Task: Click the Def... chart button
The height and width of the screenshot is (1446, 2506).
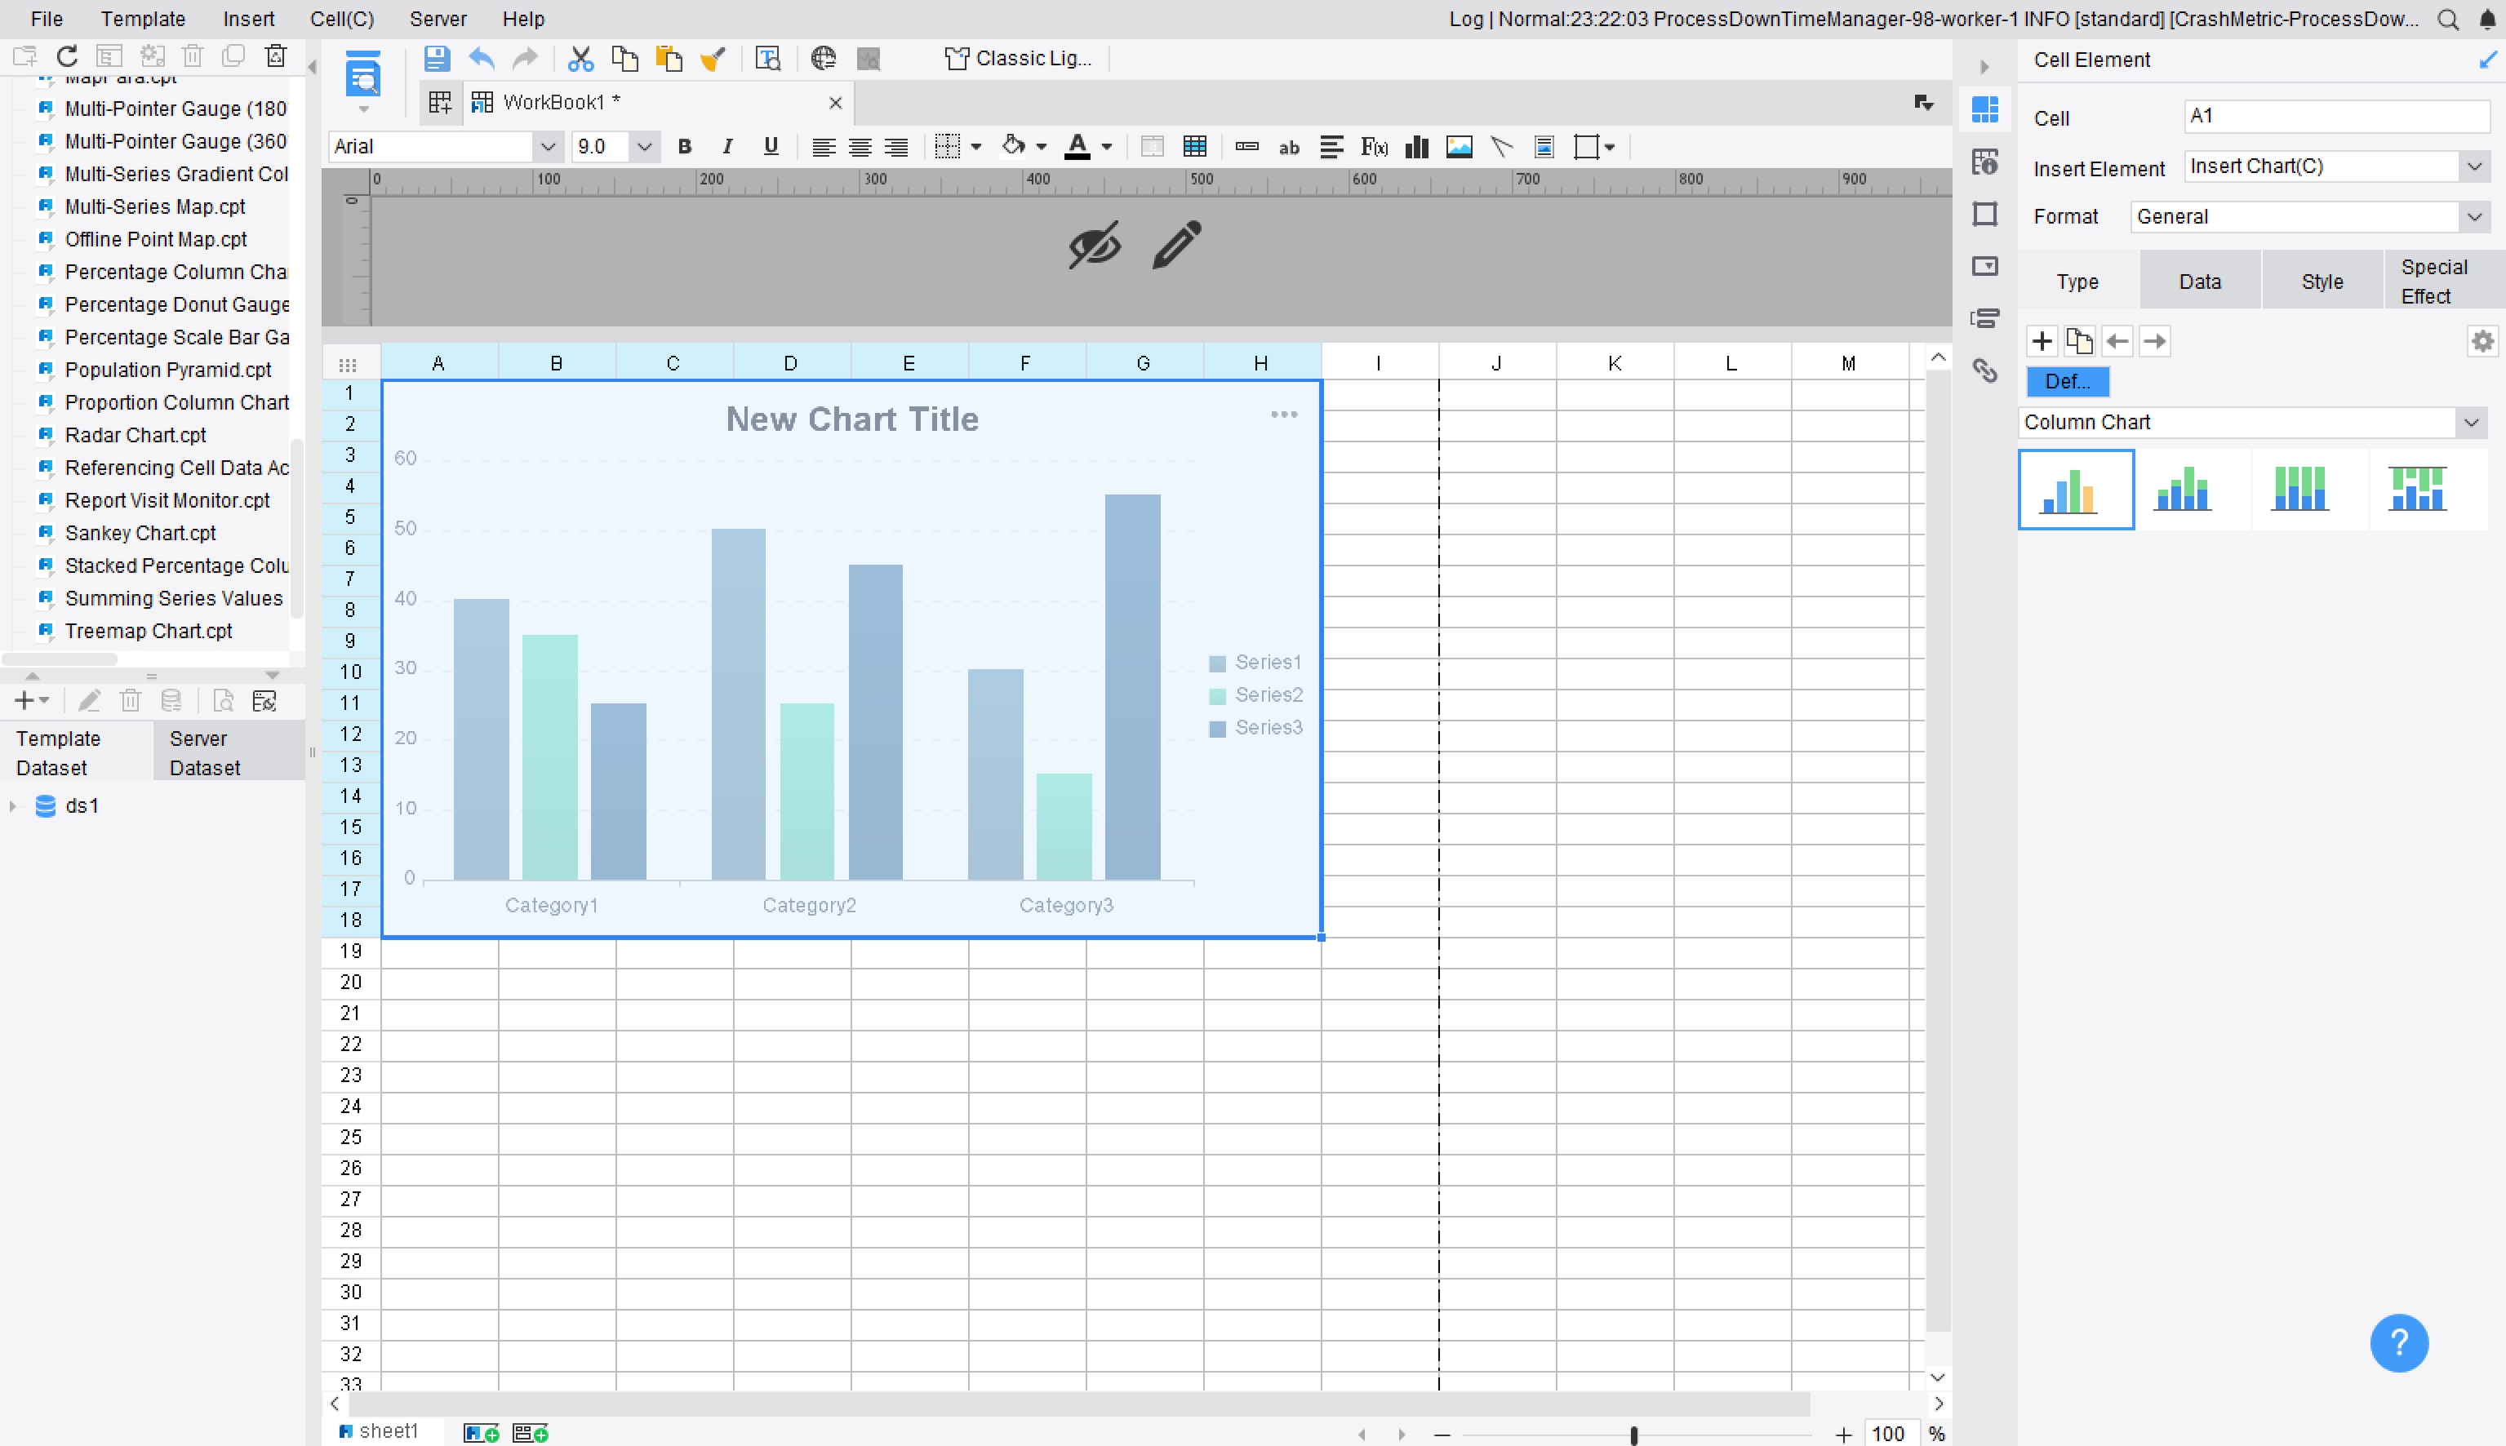Action: point(2068,381)
